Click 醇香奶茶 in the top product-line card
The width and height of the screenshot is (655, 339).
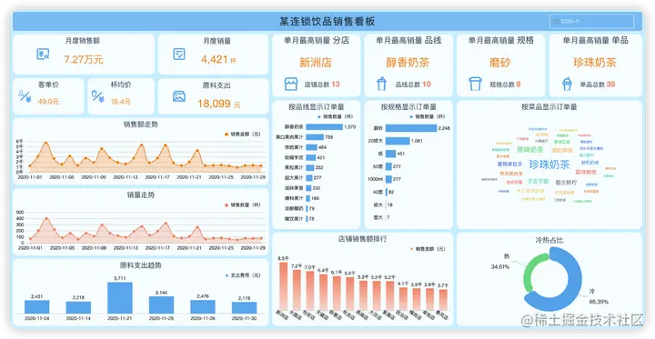[408, 63]
